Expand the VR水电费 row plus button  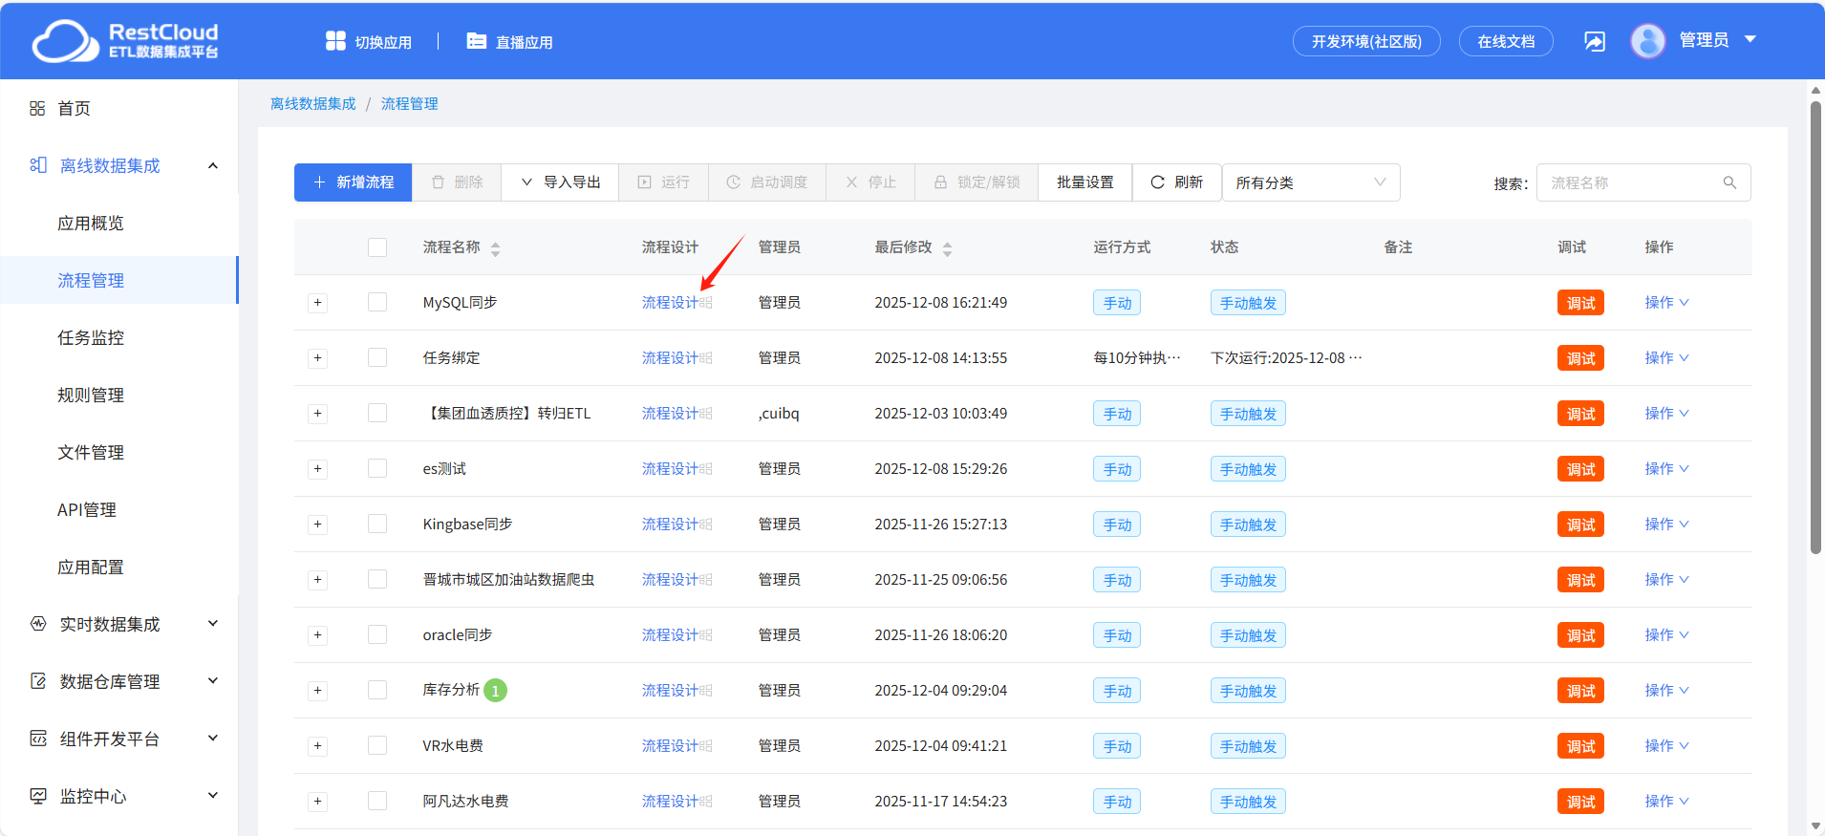pyautogui.click(x=318, y=746)
